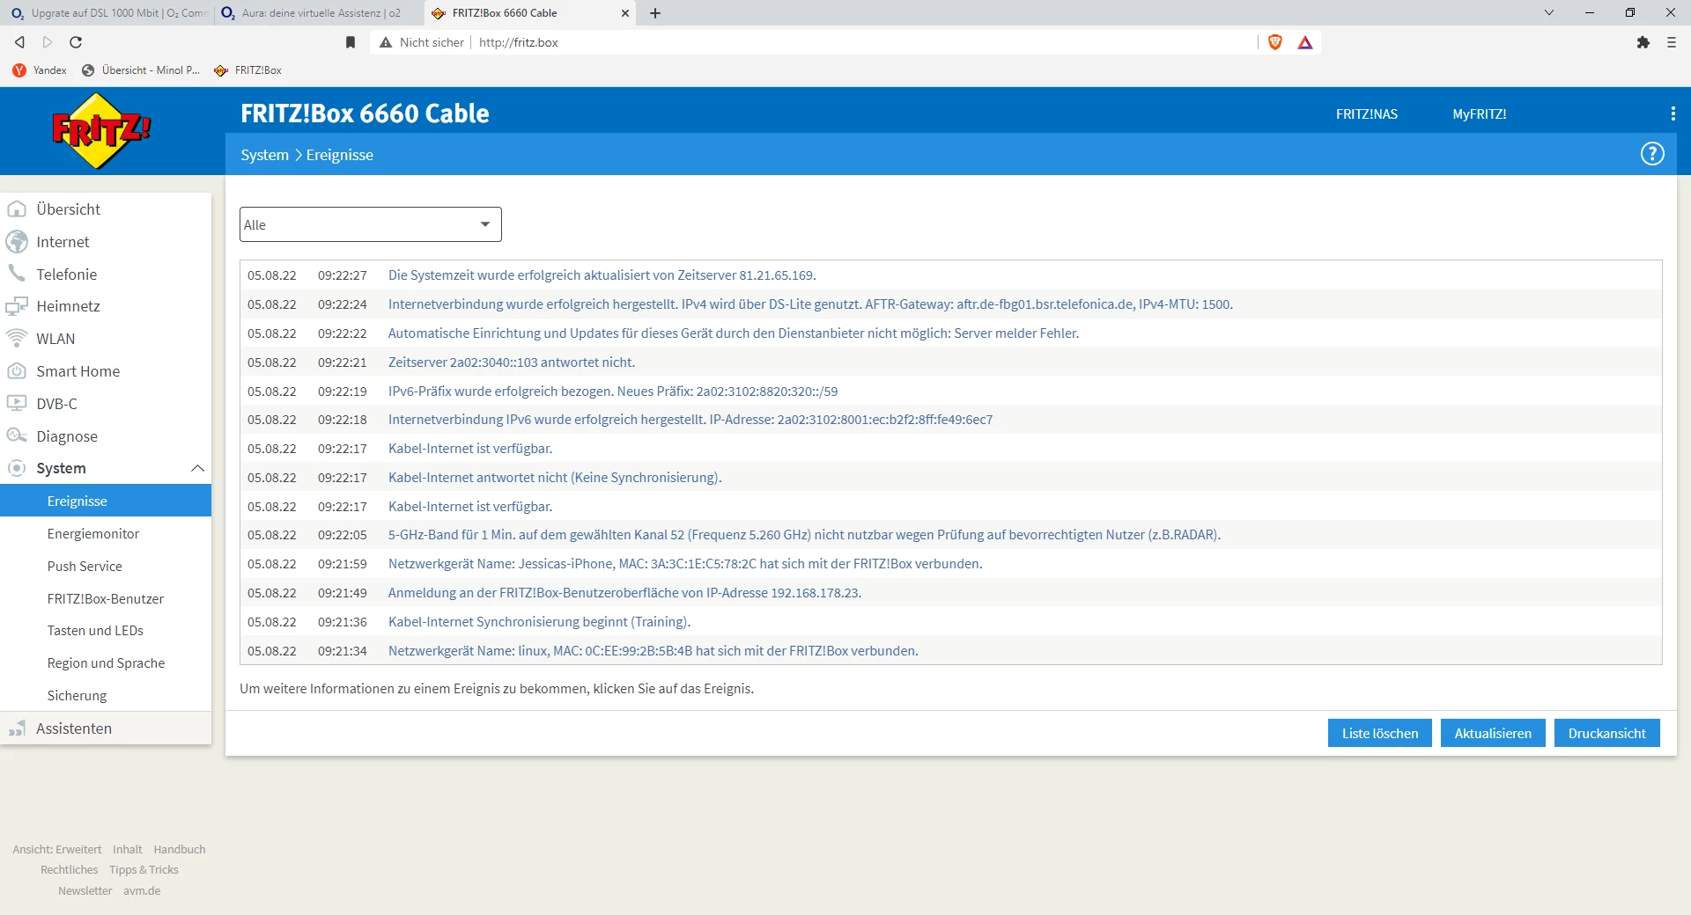Click the address bar URL field
The width and height of the screenshot is (1691, 915).
[x=863, y=42]
